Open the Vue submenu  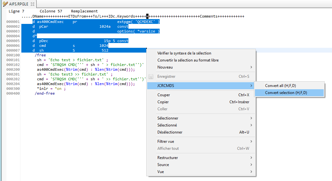(201, 172)
